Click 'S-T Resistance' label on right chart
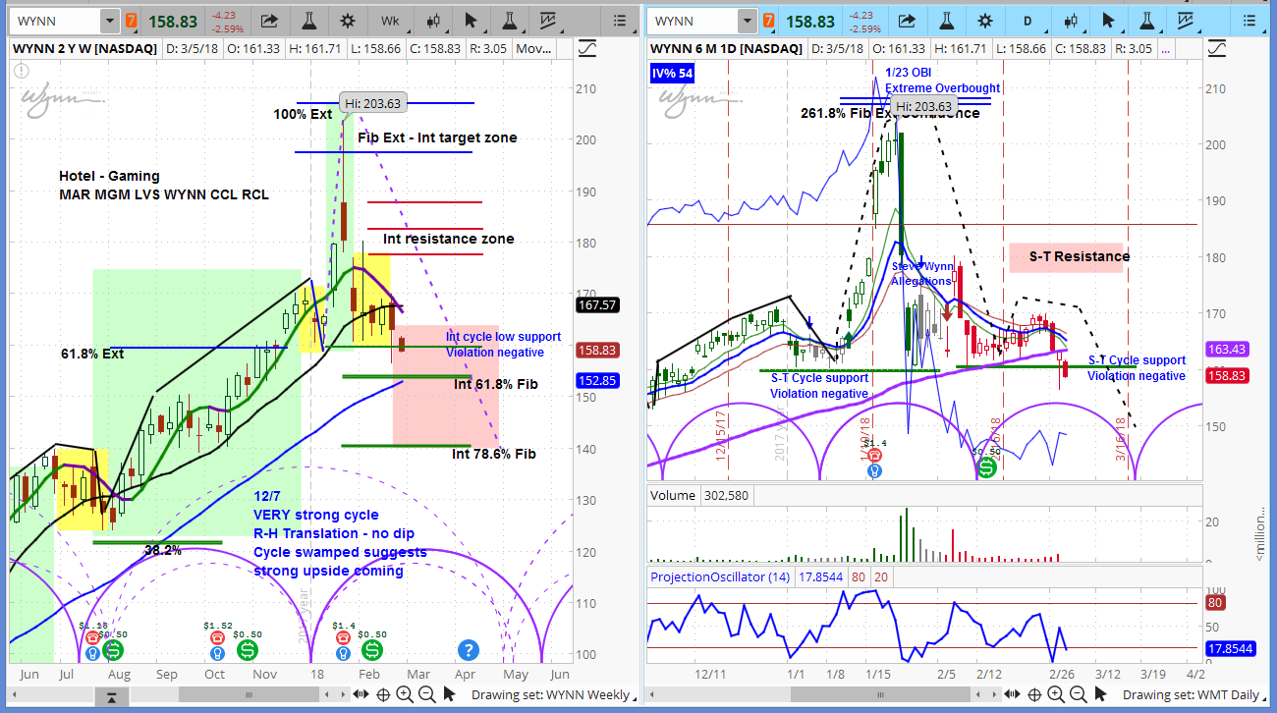 pyautogui.click(x=1080, y=256)
